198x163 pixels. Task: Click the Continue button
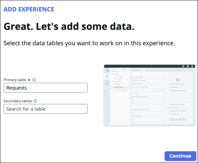click(180, 156)
